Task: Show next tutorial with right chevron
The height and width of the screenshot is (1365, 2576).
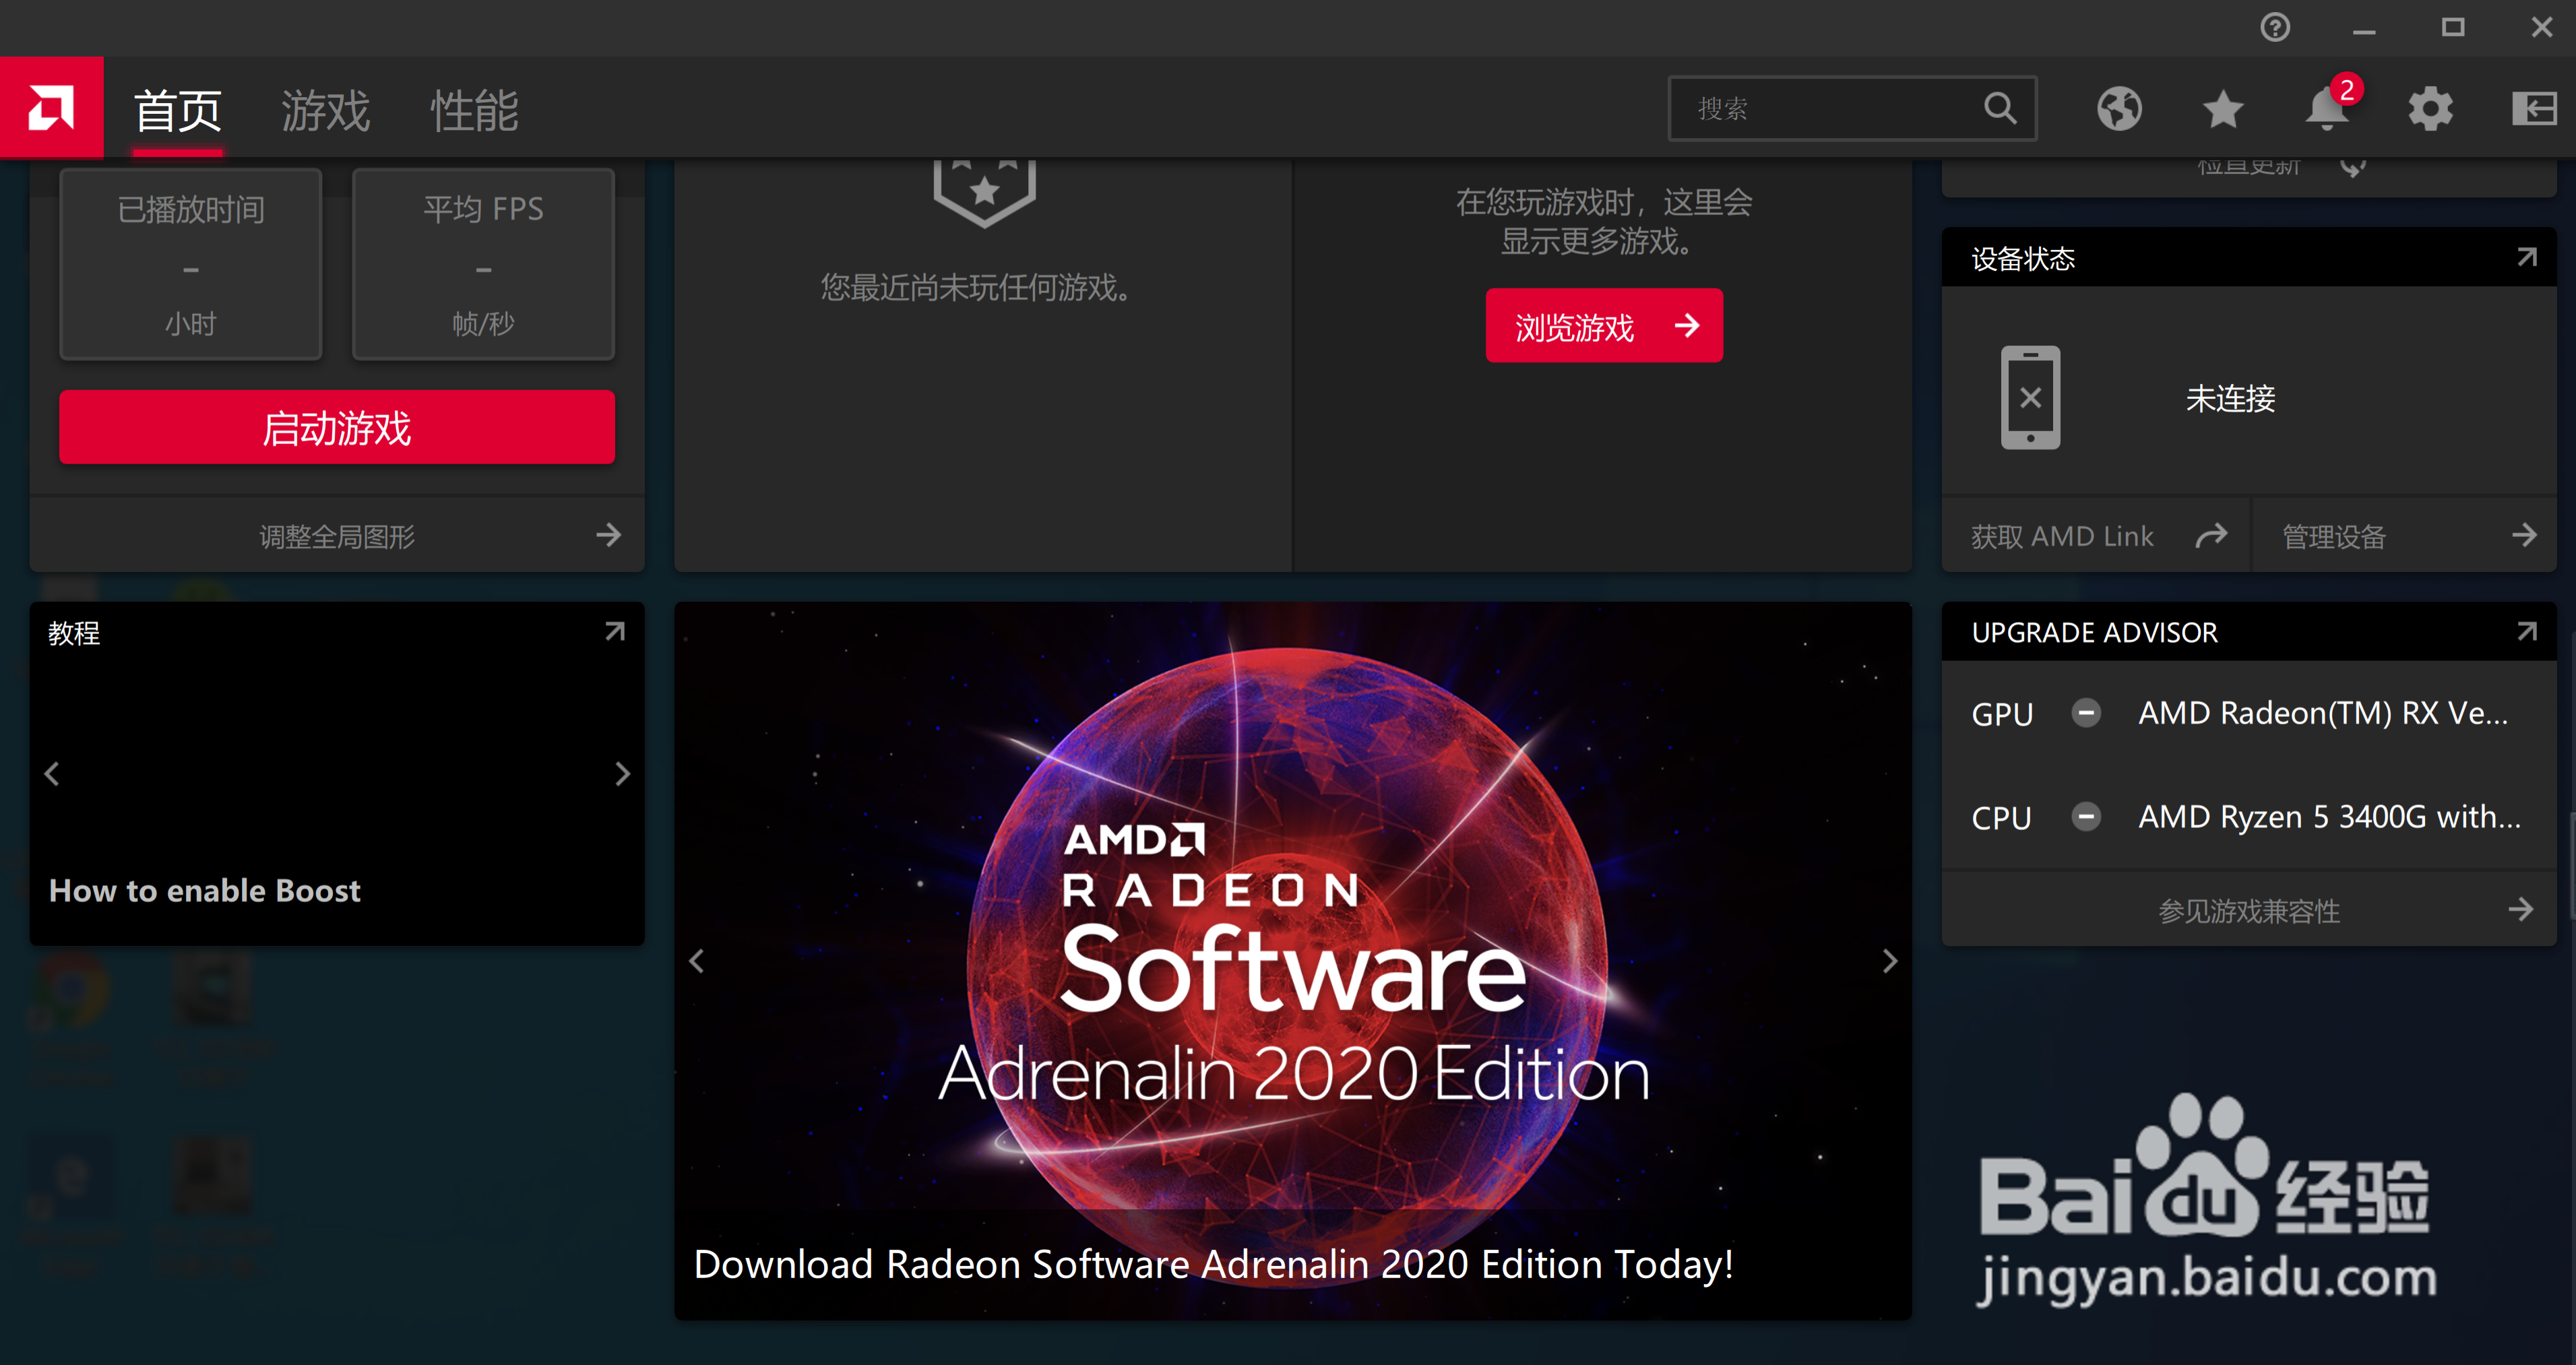Action: 622,773
